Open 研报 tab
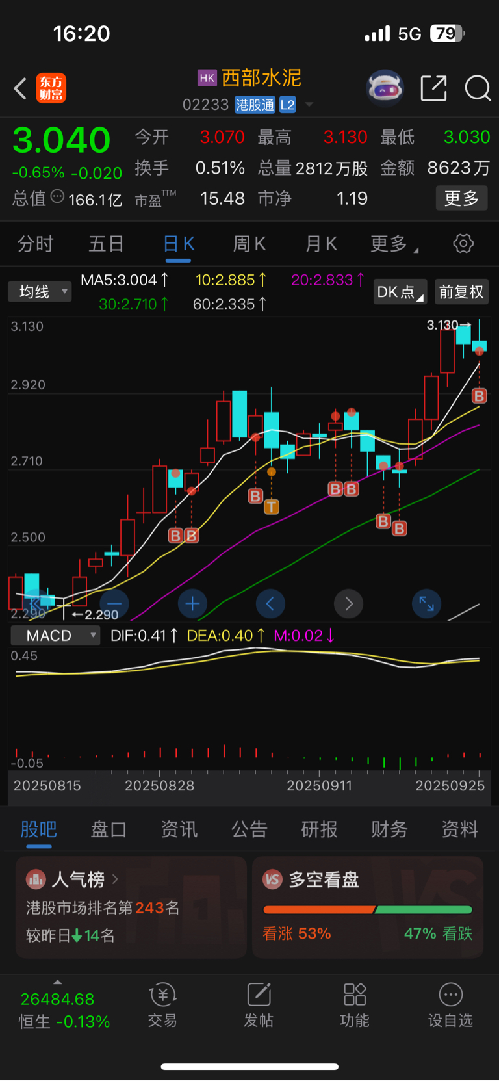The height and width of the screenshot is (1081, 499). (x=319, y=829)
